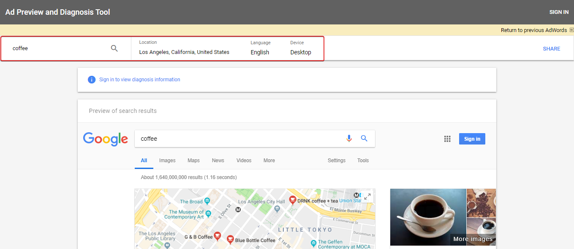Select the Blue Bottle Coffee map pin

[230, 239]
